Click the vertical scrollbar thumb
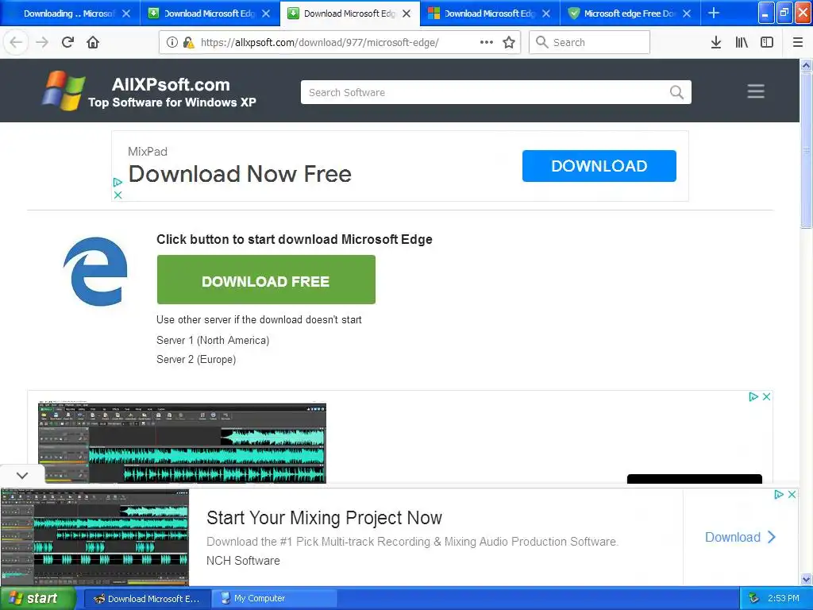Image resolution: width=813 pixels, height=610 pixels. (807, 150)
